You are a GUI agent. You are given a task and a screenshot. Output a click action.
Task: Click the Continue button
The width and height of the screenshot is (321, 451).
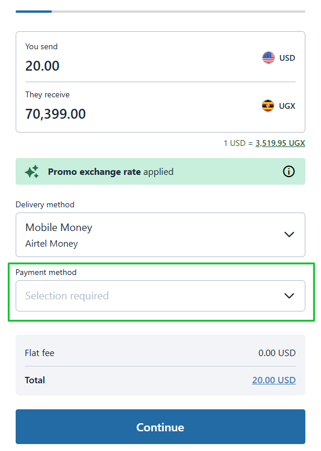(x=160, y=427)
